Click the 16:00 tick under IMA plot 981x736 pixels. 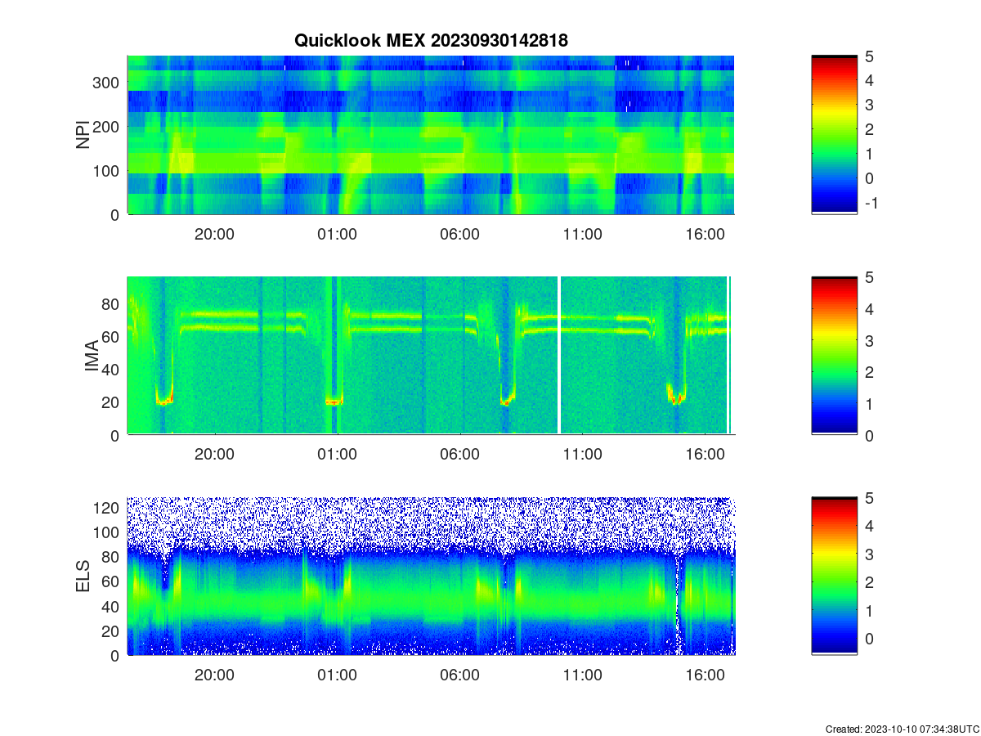coord(705,455)
